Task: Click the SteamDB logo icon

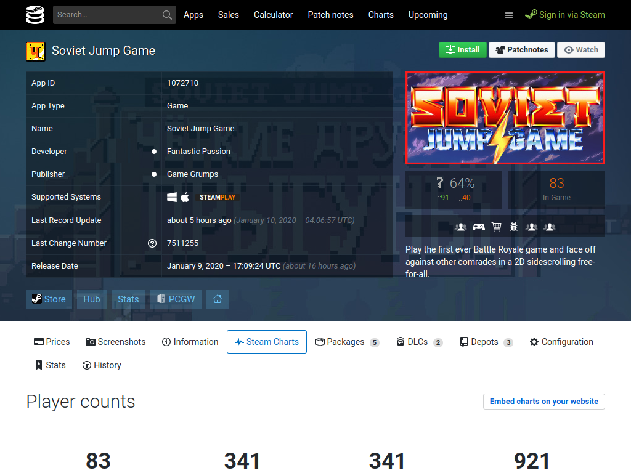Action: 35,15
